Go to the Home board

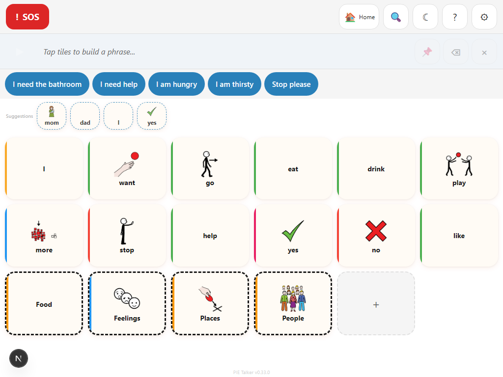point(359,17)
